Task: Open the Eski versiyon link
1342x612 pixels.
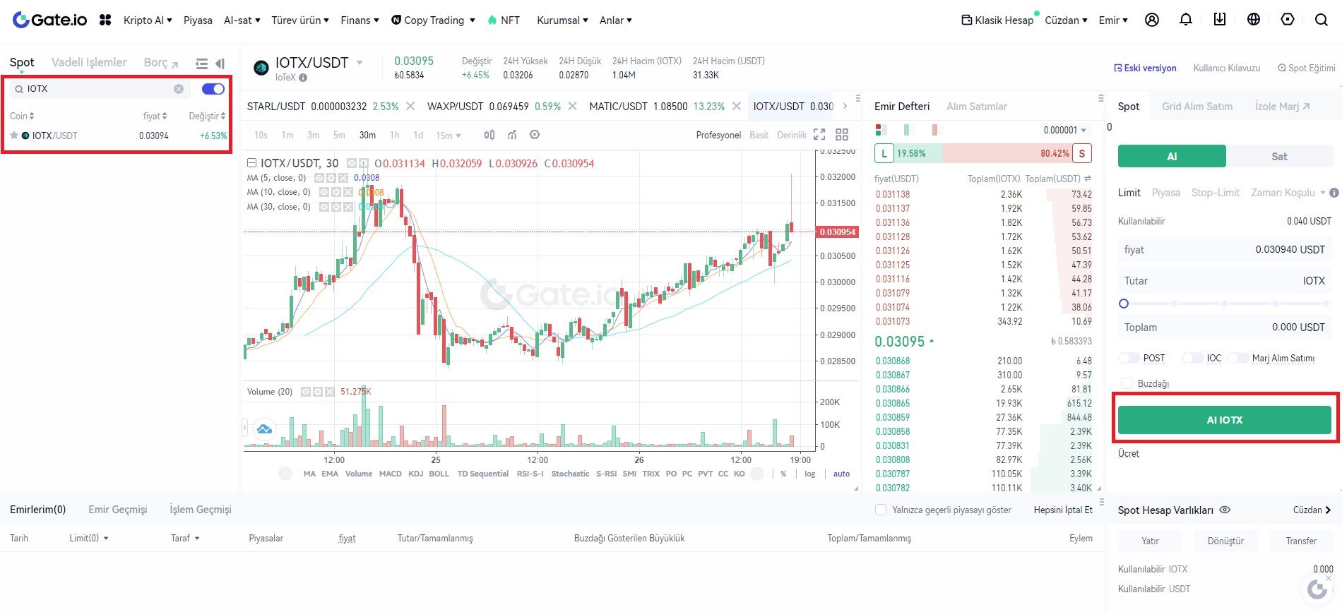Action: pos(1145,68)
